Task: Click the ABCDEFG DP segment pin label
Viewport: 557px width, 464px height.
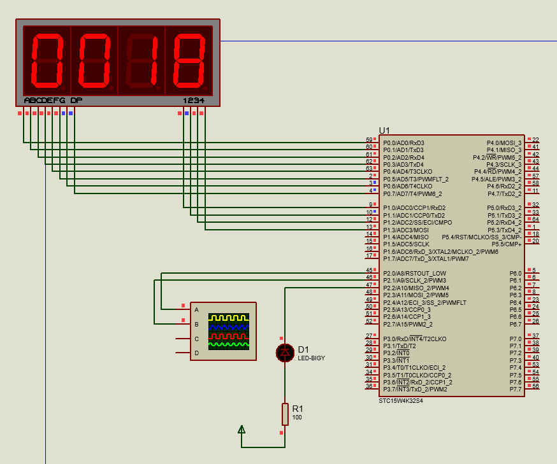Action: click(x=53, y=101)
